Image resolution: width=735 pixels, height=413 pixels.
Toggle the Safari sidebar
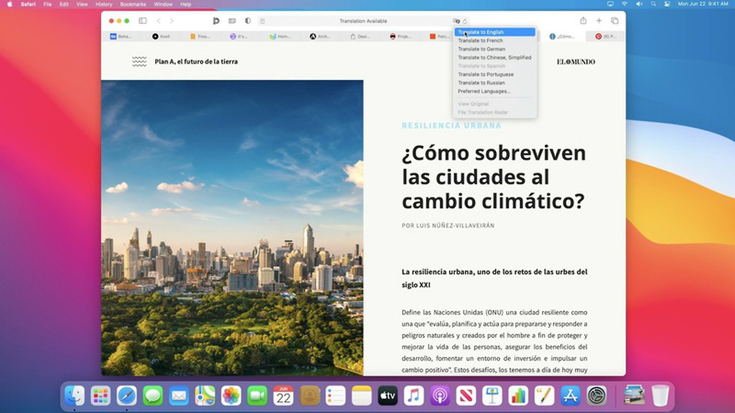pyautogui.click(x=142, y=21)
